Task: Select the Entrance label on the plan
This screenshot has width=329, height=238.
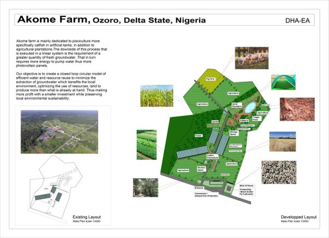Action: [x=198, y=188]
